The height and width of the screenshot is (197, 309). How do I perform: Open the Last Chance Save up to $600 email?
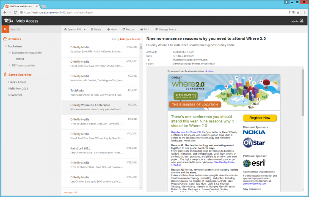tap(100, 180)
